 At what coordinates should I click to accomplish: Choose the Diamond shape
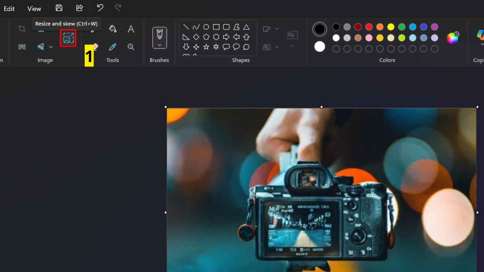pos(196,37)
